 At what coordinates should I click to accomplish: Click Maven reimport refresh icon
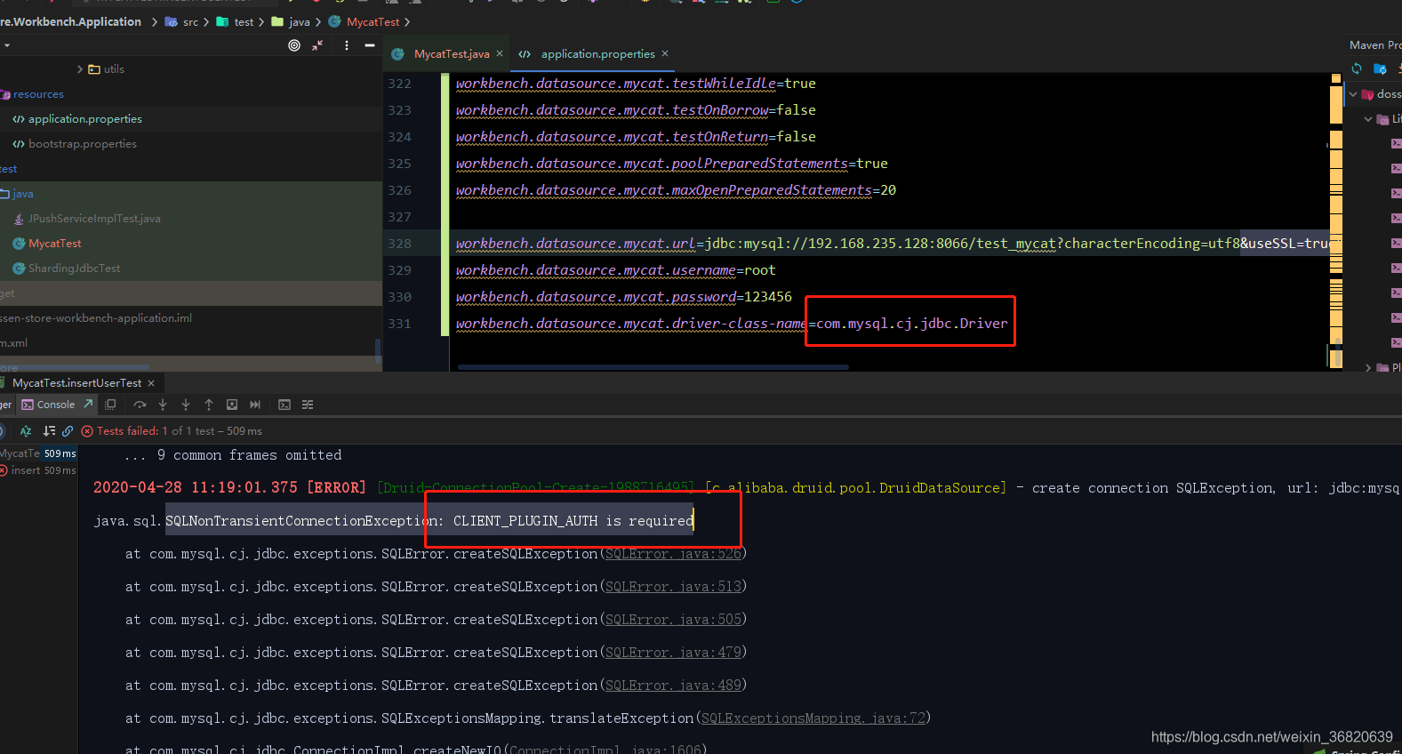click(1357, 68)
